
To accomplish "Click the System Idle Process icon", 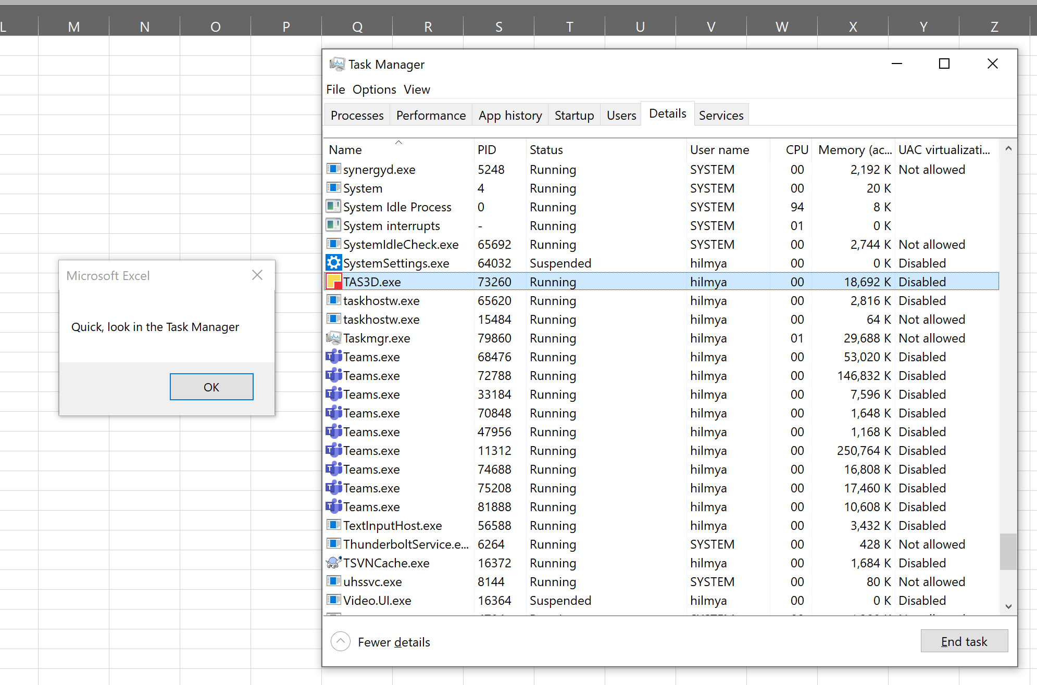I will 334,207.
